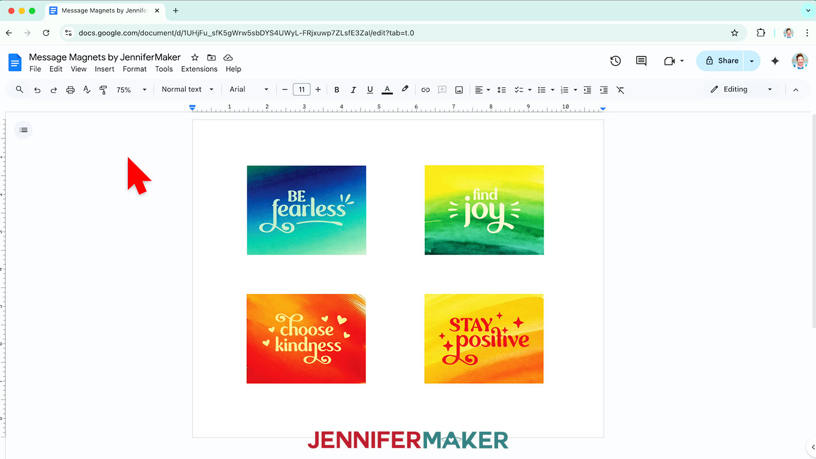Print the document
The width and height of the screenshot is (816, 459).
coord(70,90)
